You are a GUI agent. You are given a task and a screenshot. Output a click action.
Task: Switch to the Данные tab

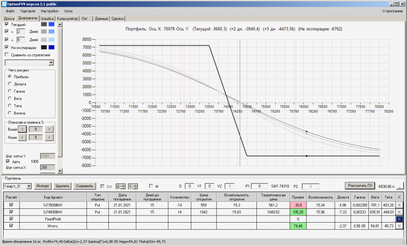[101, 18]
